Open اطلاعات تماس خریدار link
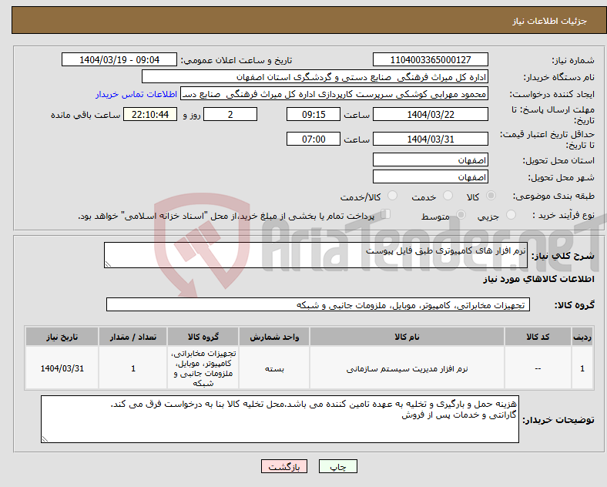This screenshot has height=487, width=607. click(x=136, y=94)
